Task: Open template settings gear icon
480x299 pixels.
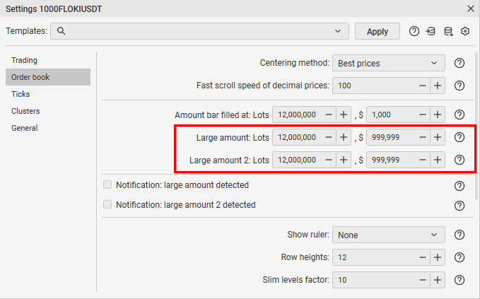Action: coord(465,31)
